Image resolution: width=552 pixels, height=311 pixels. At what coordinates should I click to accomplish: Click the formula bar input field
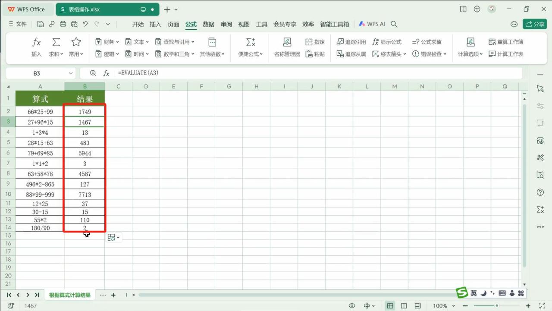pyautogui.click(x=318, y=73)
